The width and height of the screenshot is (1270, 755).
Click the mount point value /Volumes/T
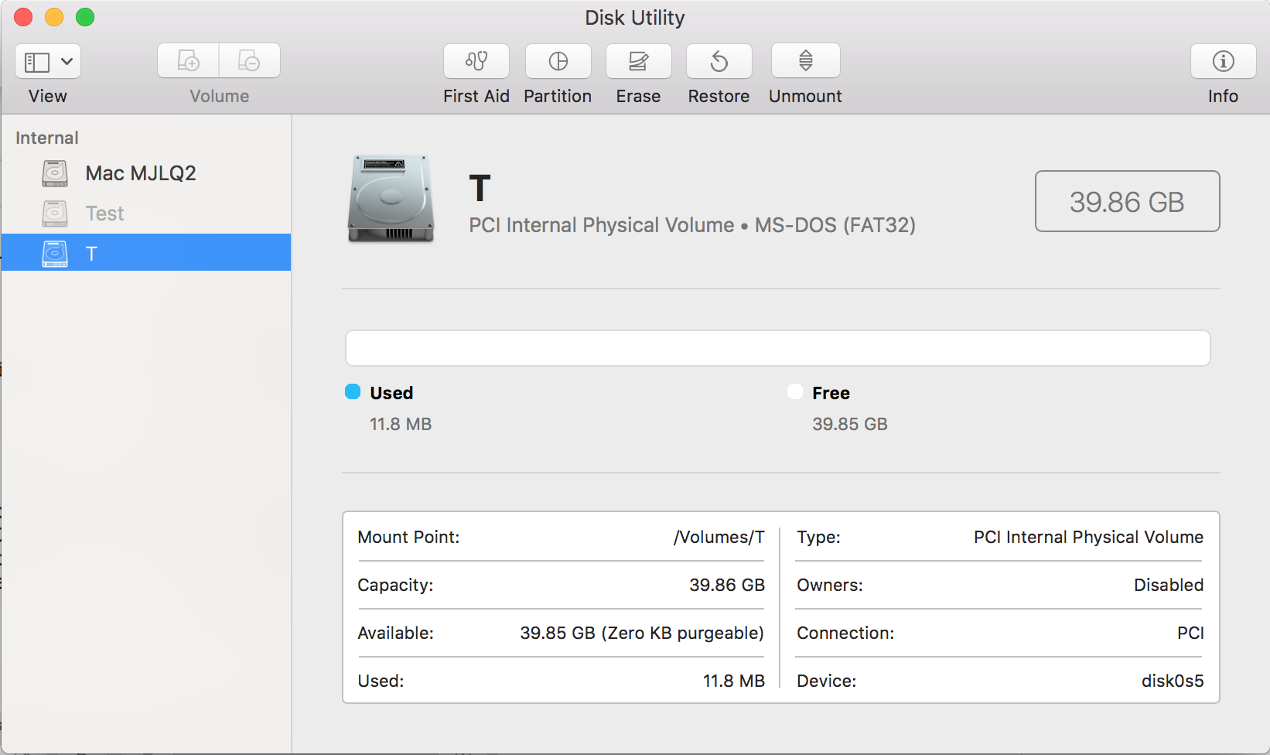[x=719, y=537]
